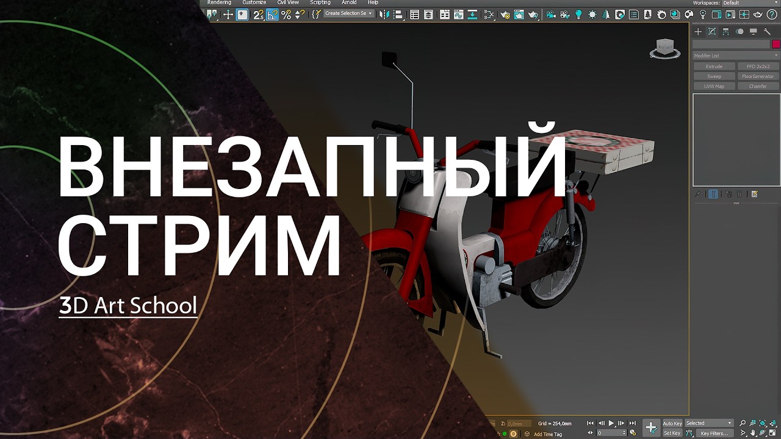Viewport: 781px width, 439px height.
Task: Open the Scripting menu
Action: 320,3
